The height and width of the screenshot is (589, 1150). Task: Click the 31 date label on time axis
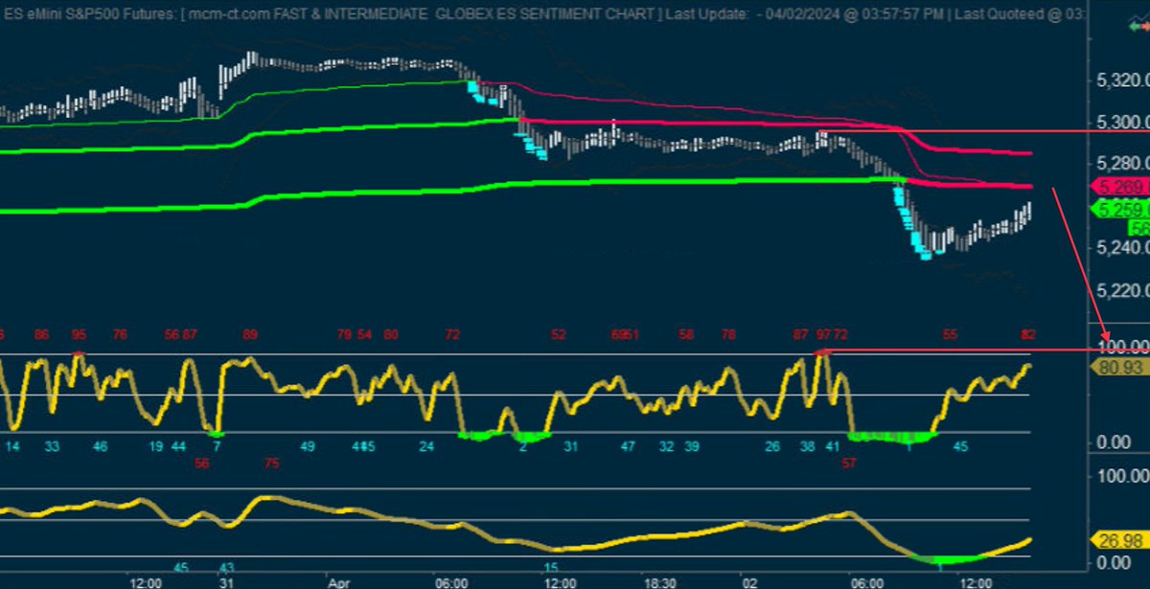coord(226,581)
